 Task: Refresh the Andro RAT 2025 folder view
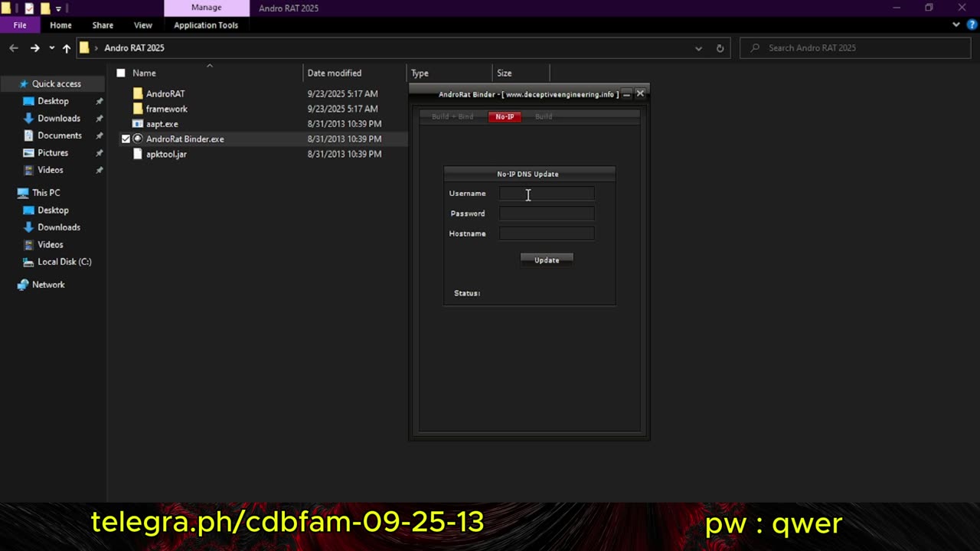tap(720, 47)
